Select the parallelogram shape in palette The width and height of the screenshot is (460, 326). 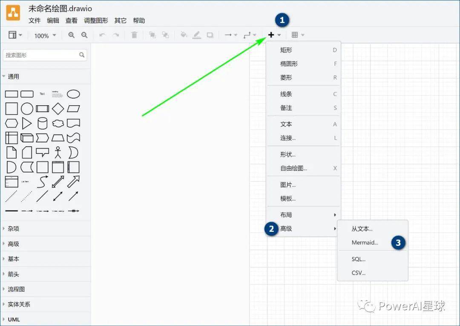pos(73,109)
